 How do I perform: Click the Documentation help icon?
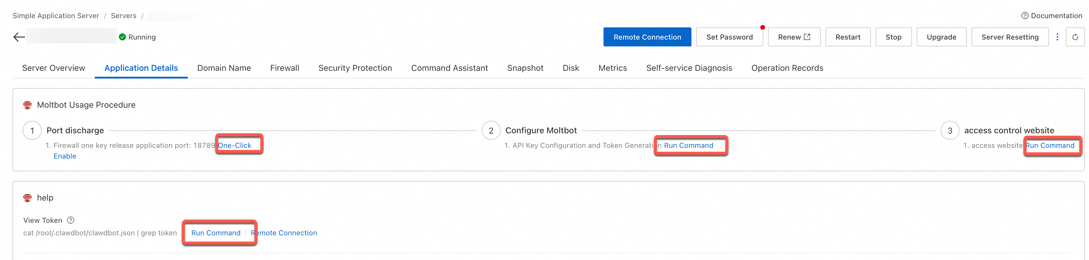coord(1025,15)
